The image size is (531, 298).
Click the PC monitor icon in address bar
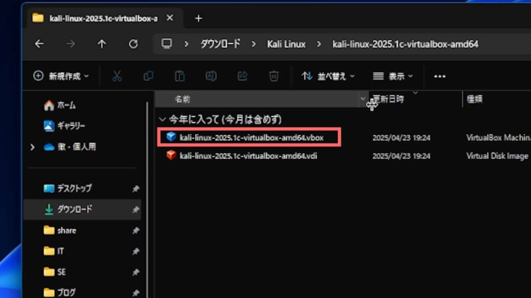pos(166,44)
